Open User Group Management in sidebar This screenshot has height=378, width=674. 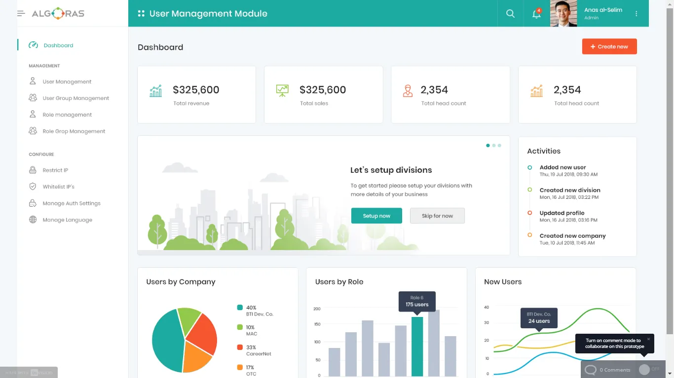coord(75,98)
